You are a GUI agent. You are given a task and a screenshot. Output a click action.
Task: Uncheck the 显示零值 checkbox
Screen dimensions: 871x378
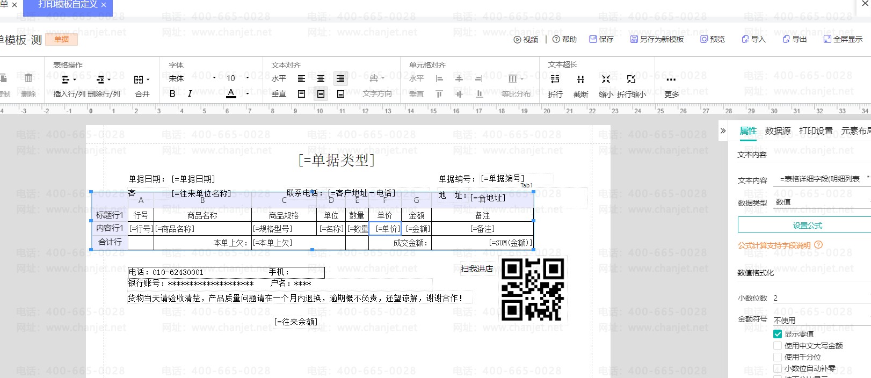click(x=778, y=334)
